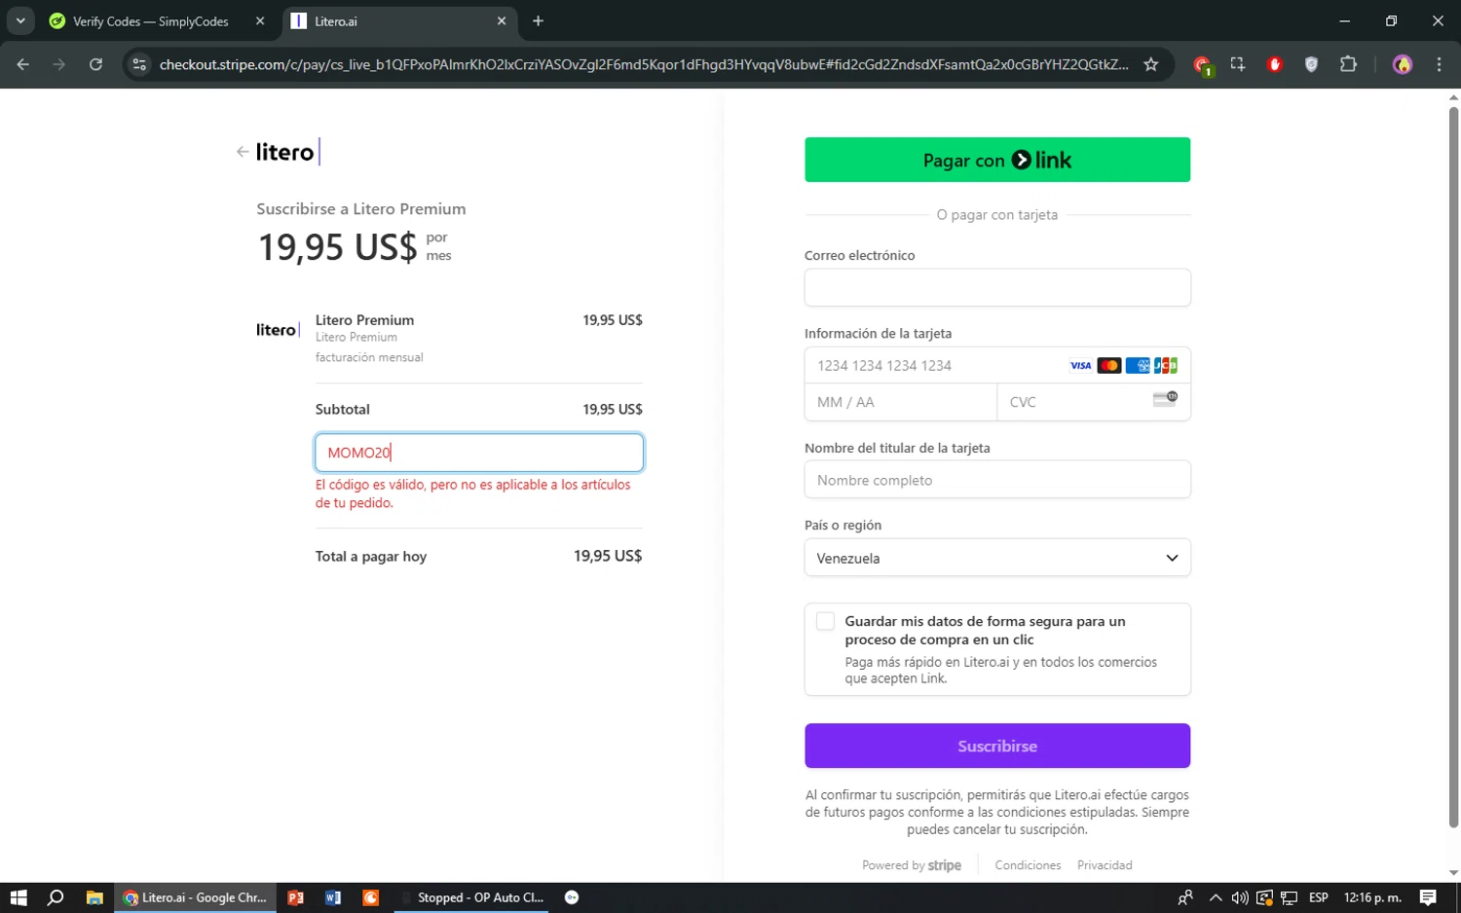Go back using the arrow beside the litero logo
Image resolution: width=1461 pixels, height=913 pixels.
point(243,152)
